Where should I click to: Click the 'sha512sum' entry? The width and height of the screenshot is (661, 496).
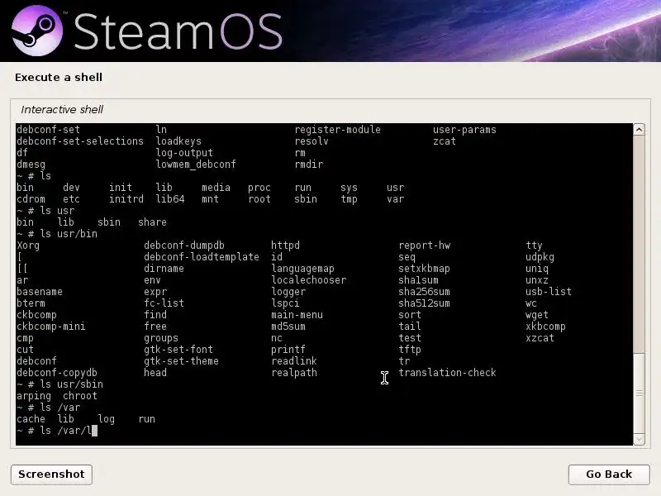(x=424, y=303)
